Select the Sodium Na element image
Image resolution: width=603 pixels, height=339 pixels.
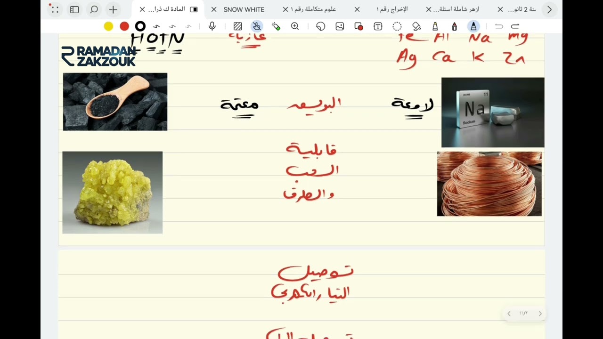click(493, 113)
